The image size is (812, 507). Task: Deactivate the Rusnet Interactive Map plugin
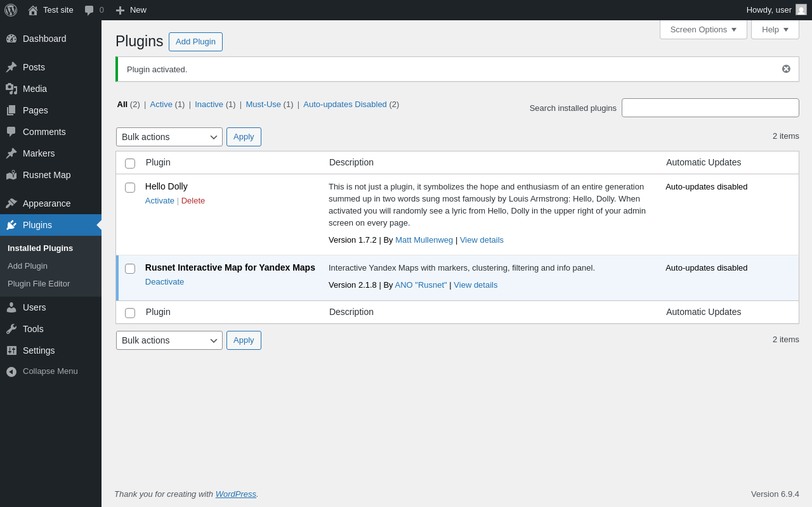[x=164, y=282]
